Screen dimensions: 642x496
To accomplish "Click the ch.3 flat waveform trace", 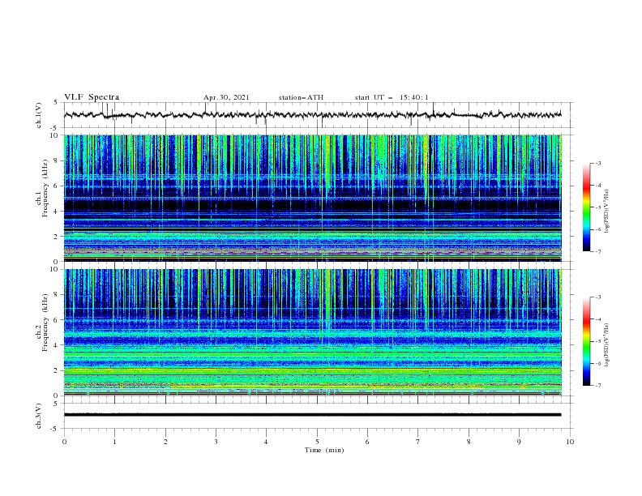I will (x=312, y=415).
